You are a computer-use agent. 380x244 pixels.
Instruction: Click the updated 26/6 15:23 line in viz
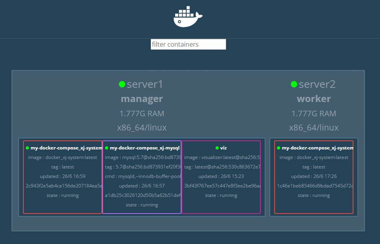(221, 176)
